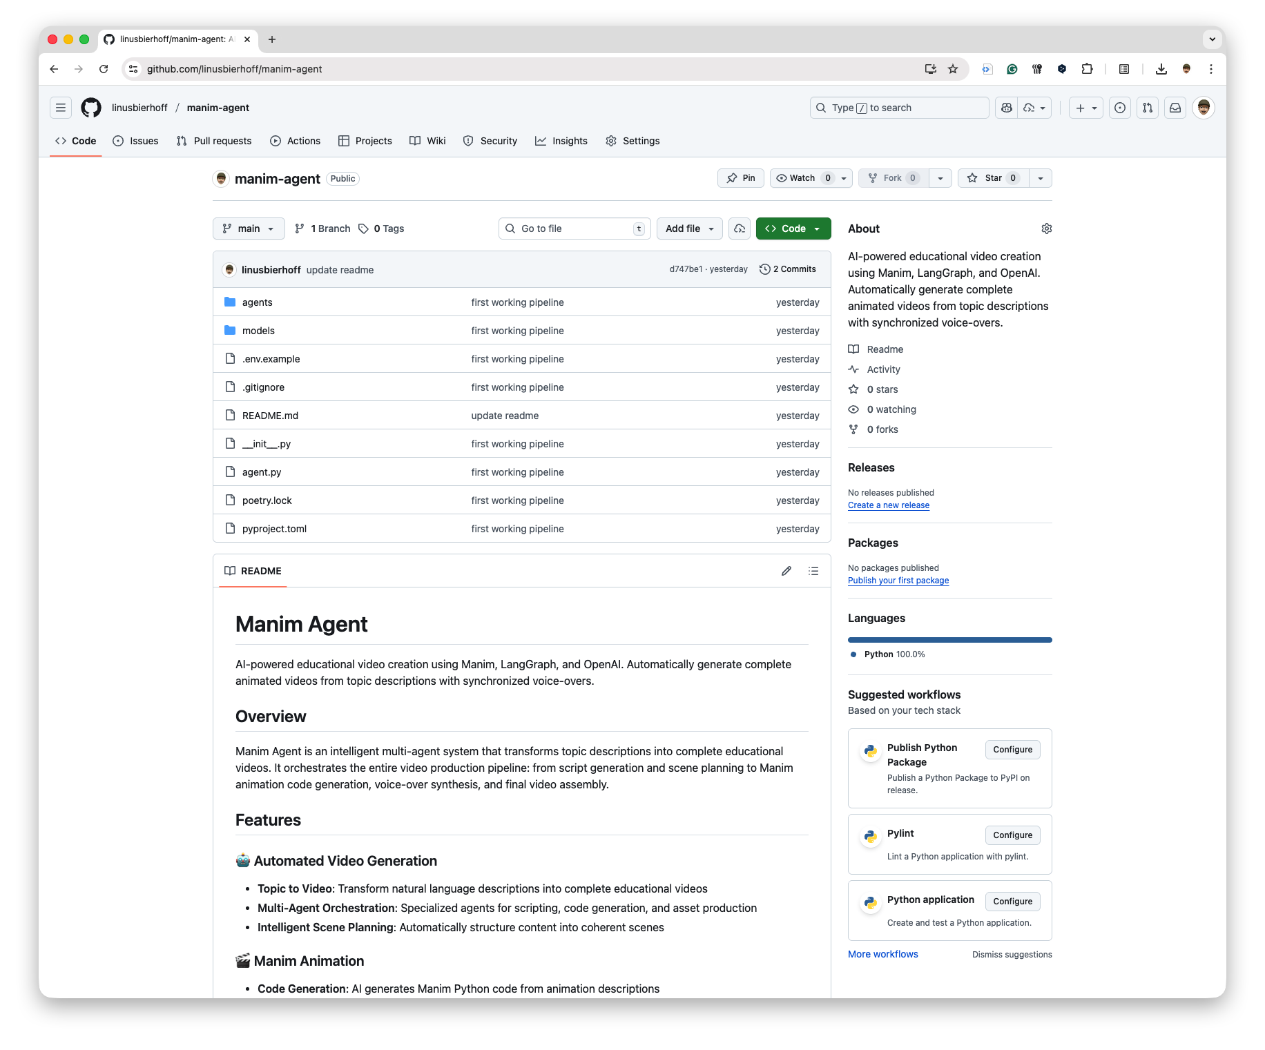Configure the Pylint workflow

point(1012,835)
